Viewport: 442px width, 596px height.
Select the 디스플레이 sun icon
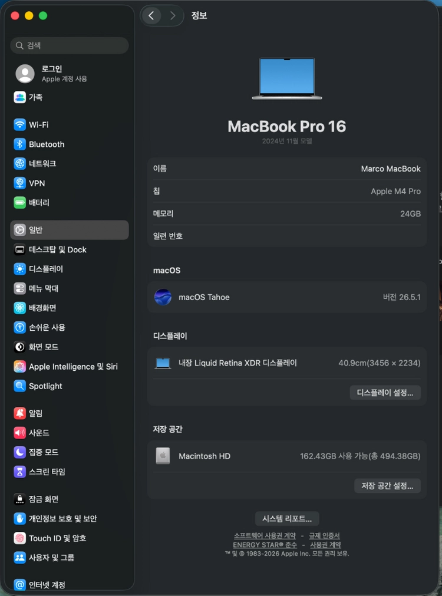point(20,269)
